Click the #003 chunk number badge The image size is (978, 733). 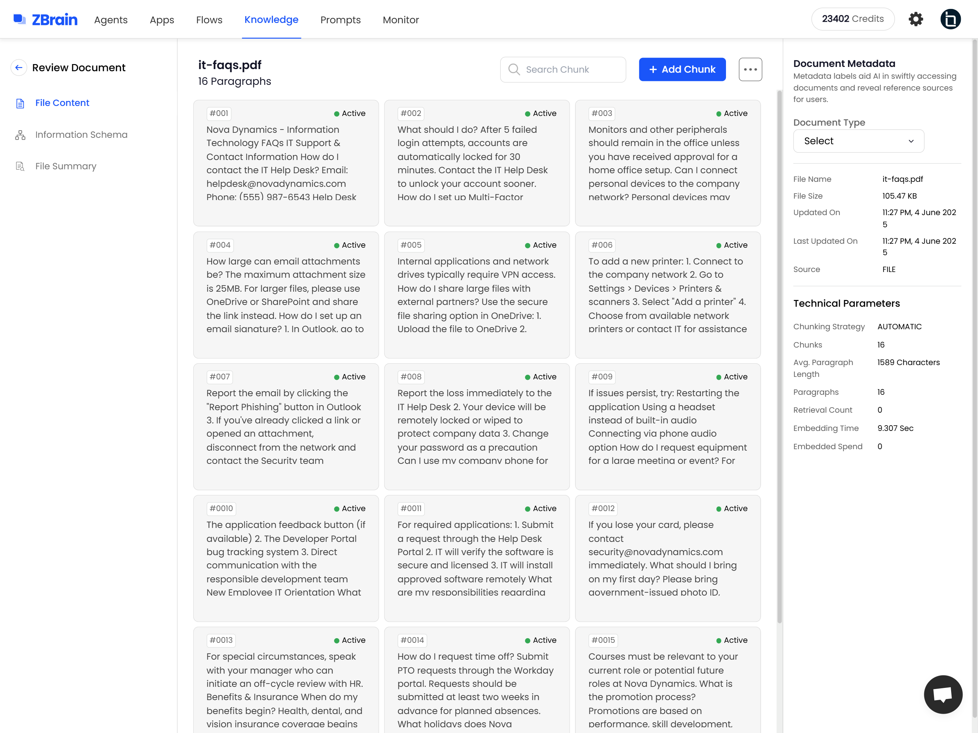pos(602,113)
